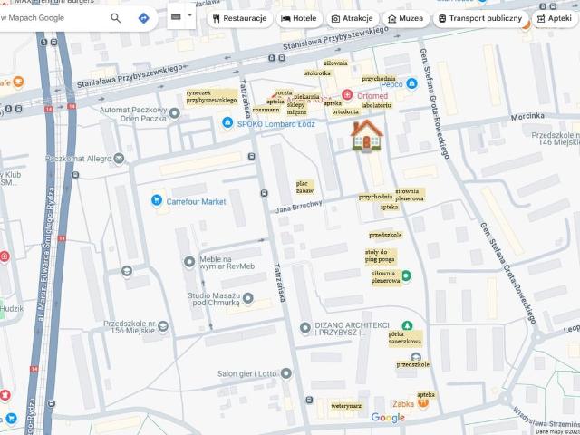
Task: Select the Salon gier i Lotto pin
Action: 286,373
